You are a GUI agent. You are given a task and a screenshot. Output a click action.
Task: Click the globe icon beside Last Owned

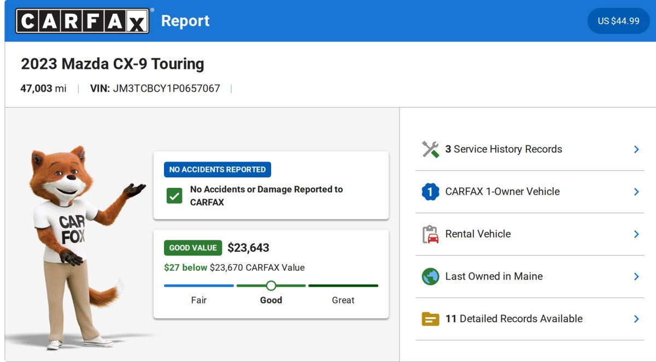pyautogui.click(x=430, y=276)
